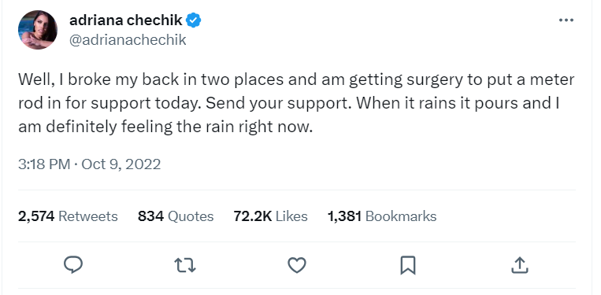This screenshot has width=601, height=295.
Task: Click the tweet body text
Action: [x=296, y=103]
